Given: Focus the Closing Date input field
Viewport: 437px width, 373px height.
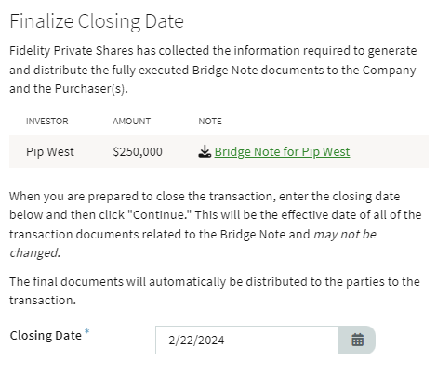Looking at the screenshot, I should coord(247,340).
